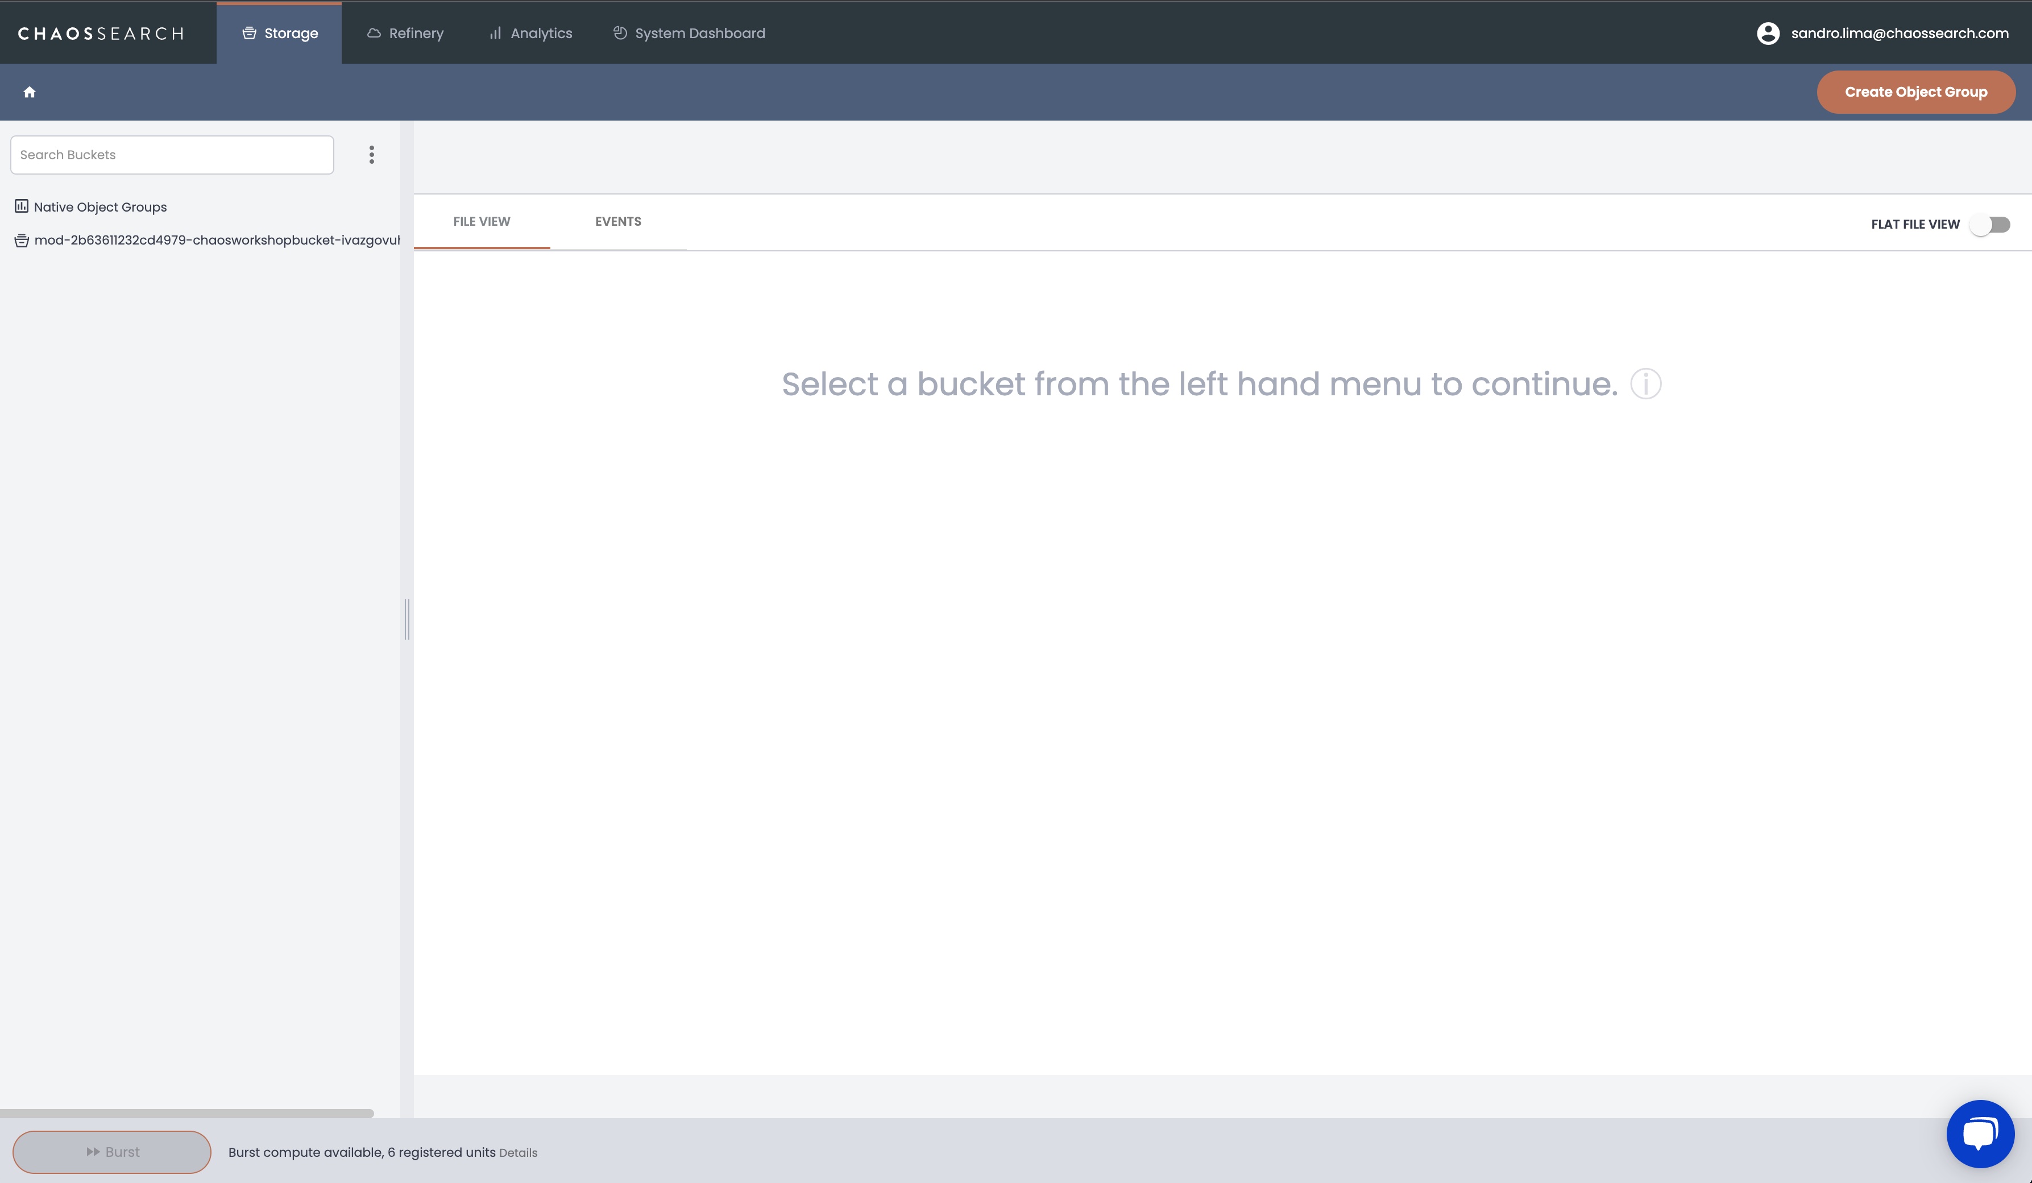Open burst compute Details link
This screenshot has width=2032, height=1183.
pos(519,1153)
